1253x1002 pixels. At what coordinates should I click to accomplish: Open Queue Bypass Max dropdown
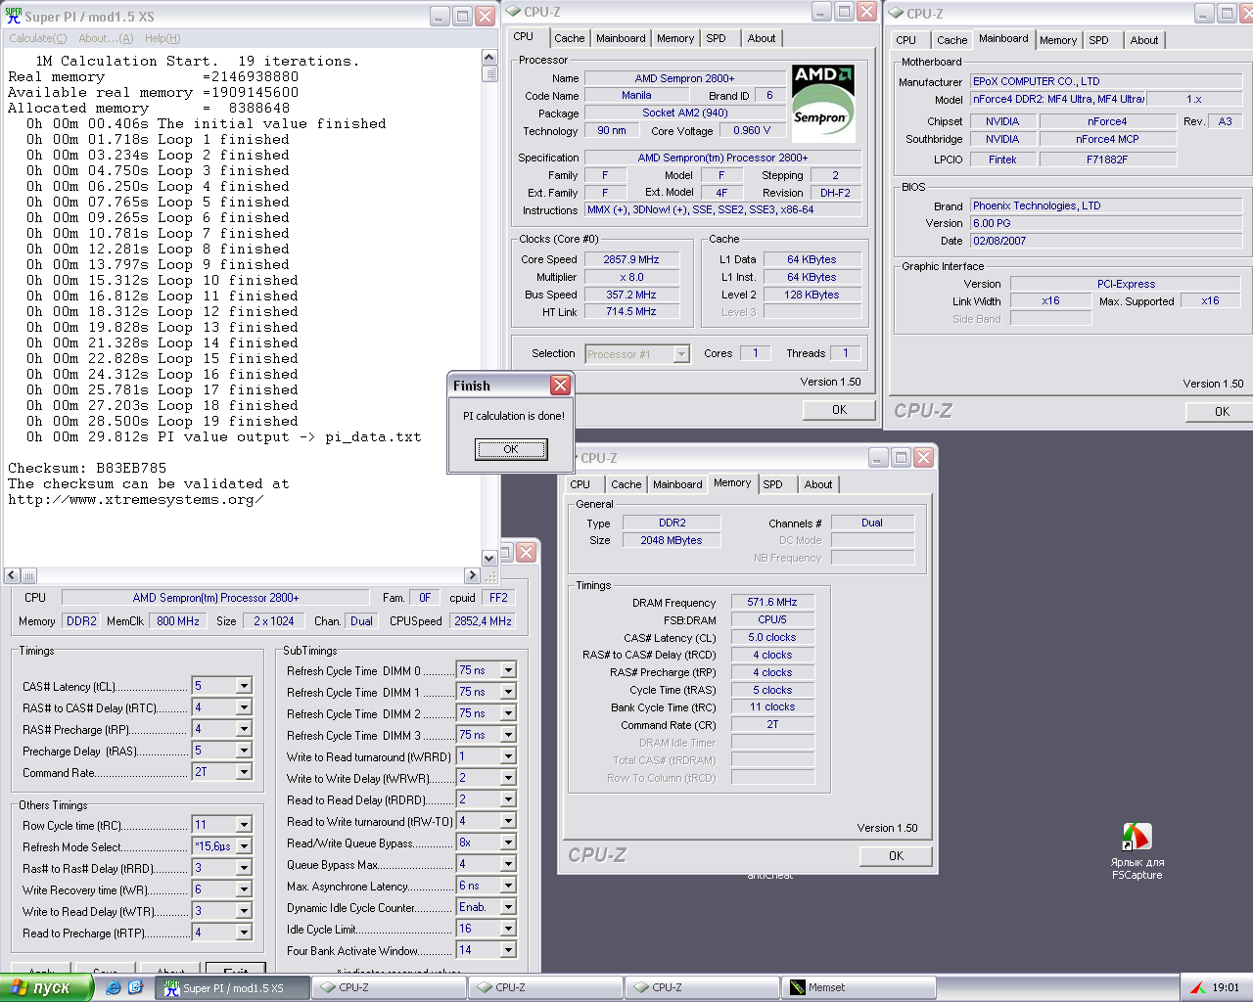coord(508,864)
